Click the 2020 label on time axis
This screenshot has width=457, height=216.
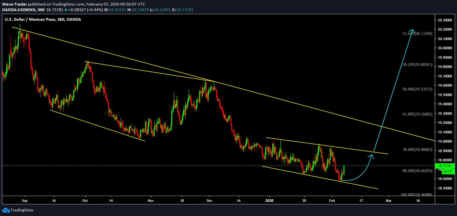coord(269,201)
